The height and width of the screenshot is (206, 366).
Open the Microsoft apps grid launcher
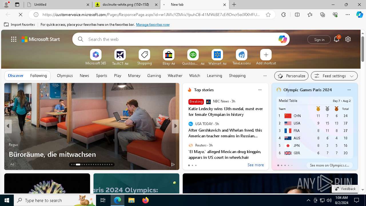point(14,39)
